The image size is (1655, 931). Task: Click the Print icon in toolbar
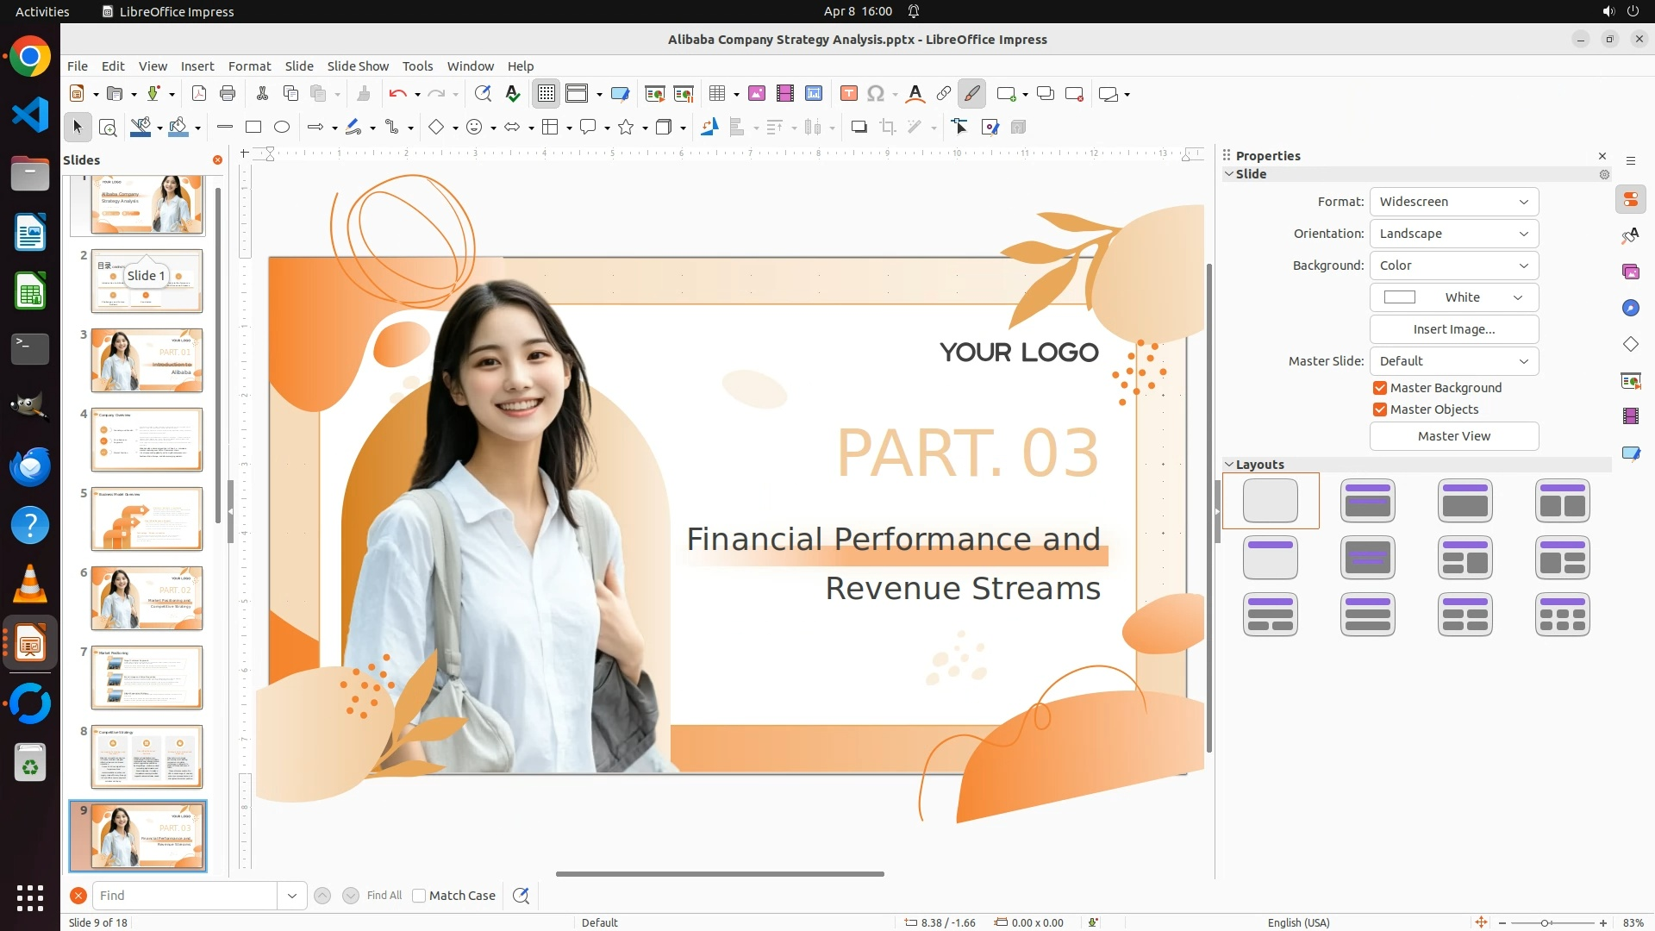[x=228, y=94]
